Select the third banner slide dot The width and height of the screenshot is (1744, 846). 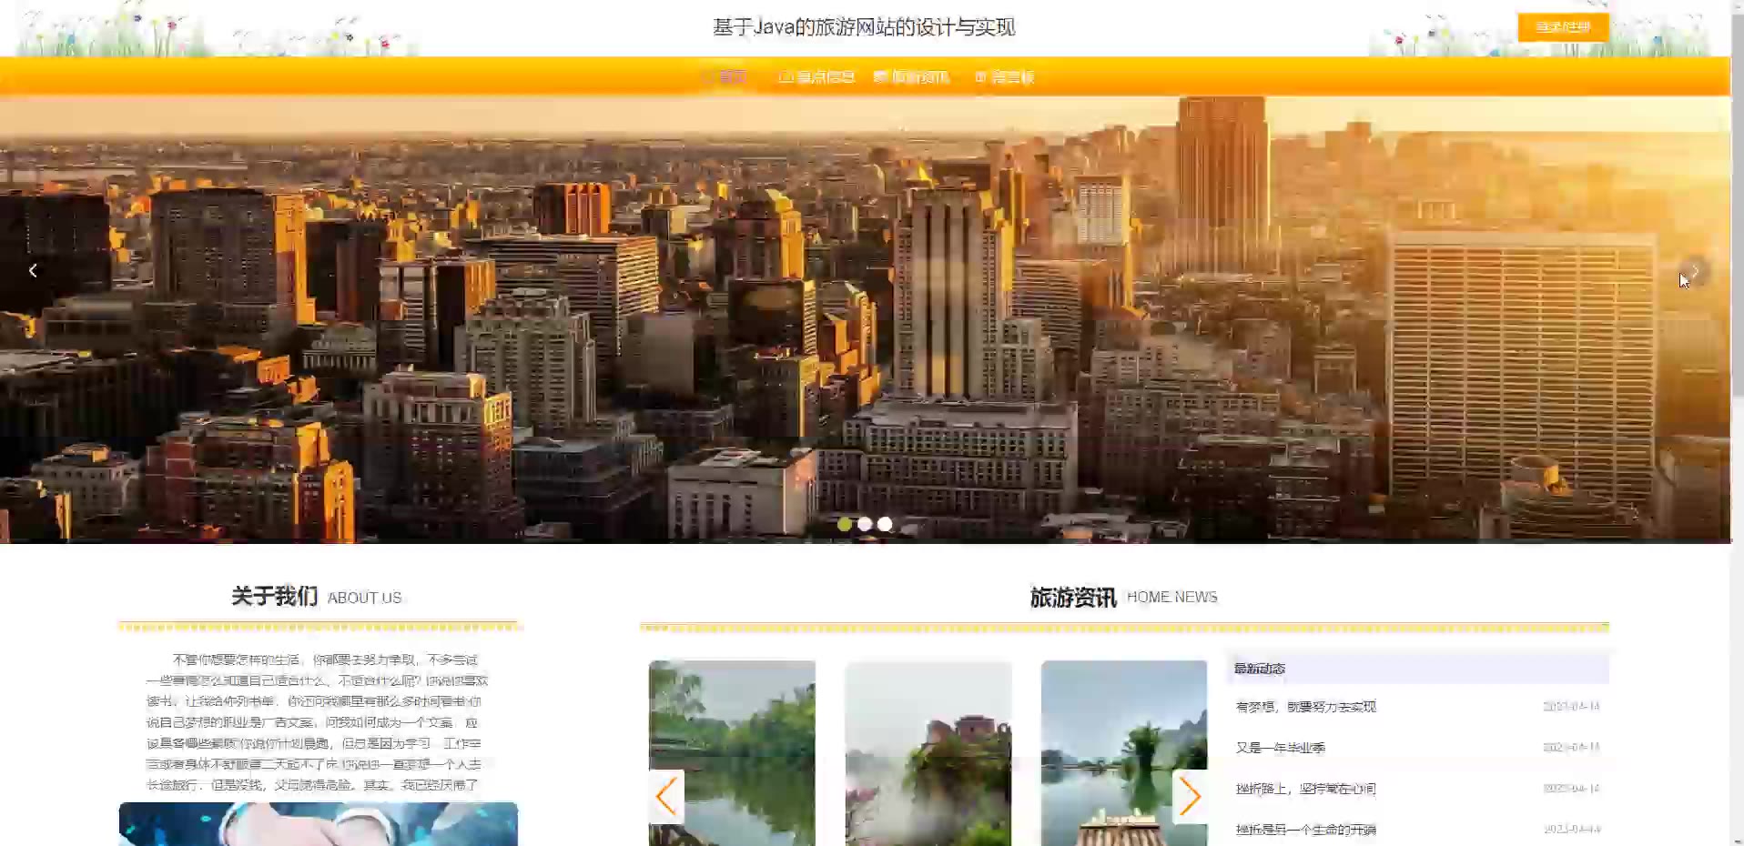tap(885, 524)
